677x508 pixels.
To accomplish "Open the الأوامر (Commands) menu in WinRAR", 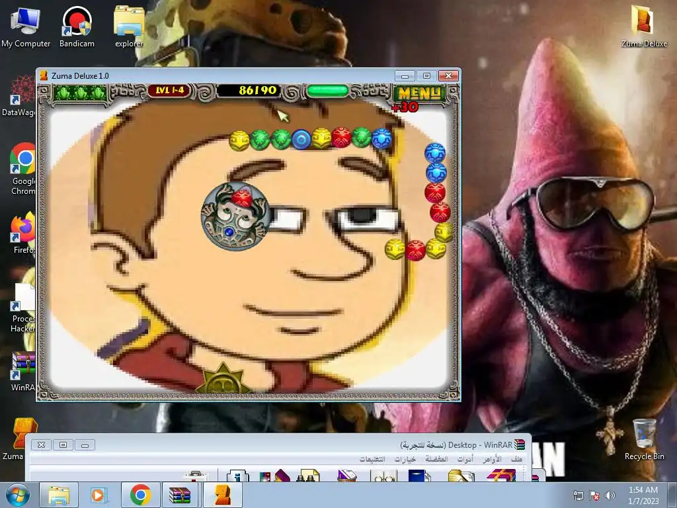I will pos(492,459).
